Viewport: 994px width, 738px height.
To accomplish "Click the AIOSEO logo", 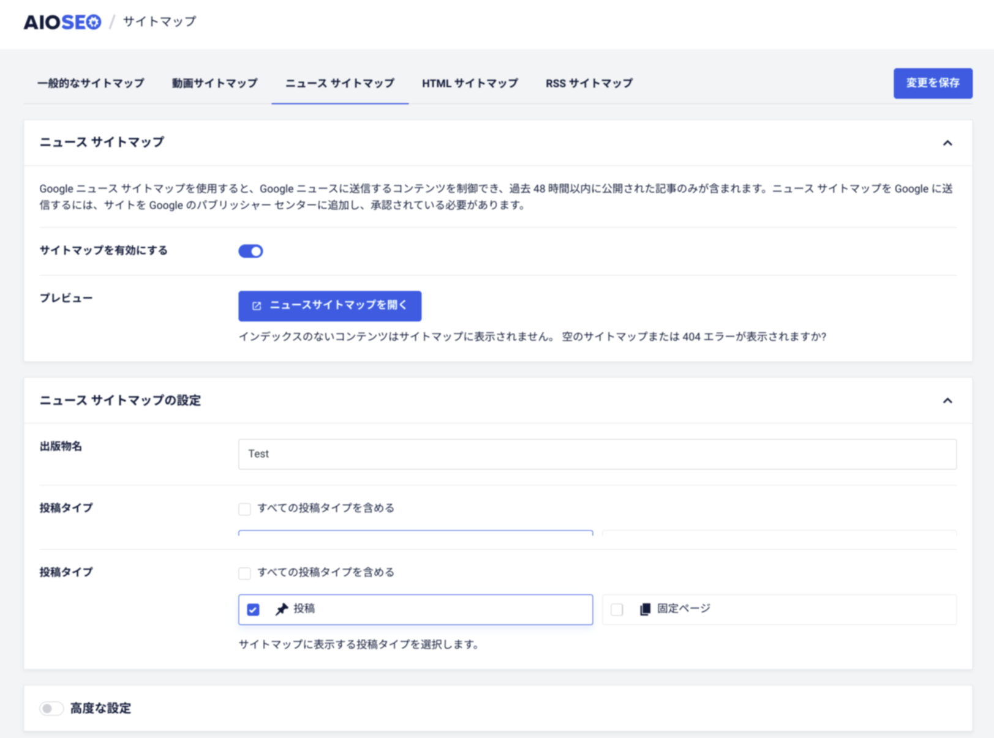I will (62, 22).
